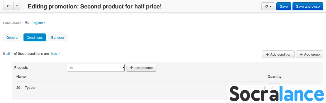Click the plus icon on Add group
326x103 pixels.
[301, 54]
